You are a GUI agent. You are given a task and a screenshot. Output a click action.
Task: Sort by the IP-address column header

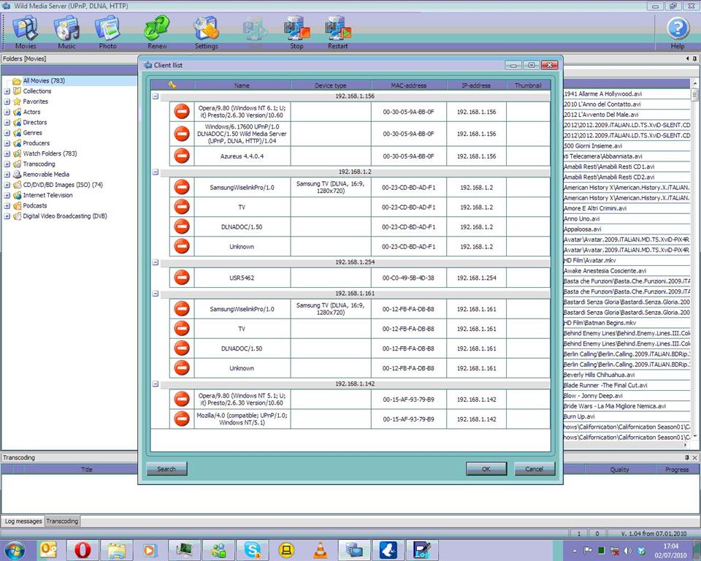(476, 85)
